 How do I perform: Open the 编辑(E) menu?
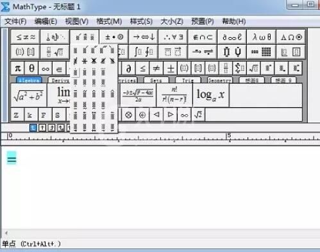[46, 21]
